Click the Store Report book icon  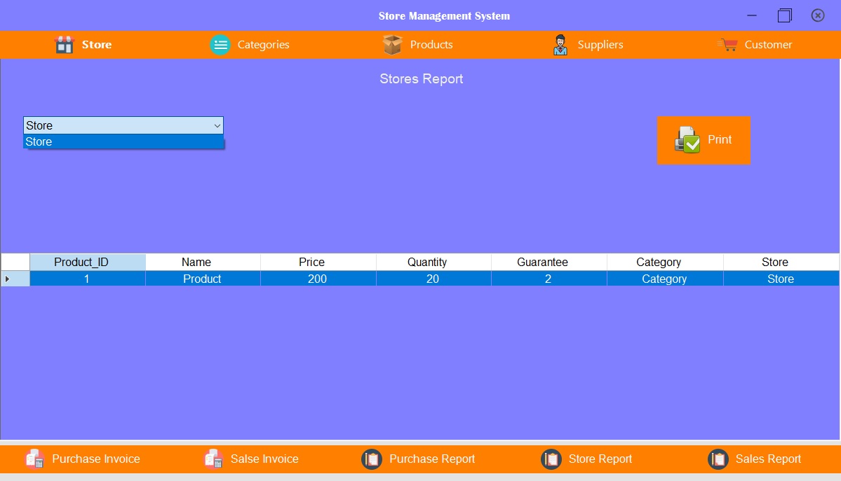pyautogui.click(x=552, y=459)
